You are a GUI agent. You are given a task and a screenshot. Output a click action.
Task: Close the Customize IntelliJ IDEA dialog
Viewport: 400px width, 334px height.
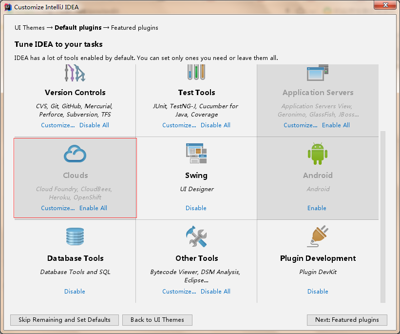pos(385,5)
